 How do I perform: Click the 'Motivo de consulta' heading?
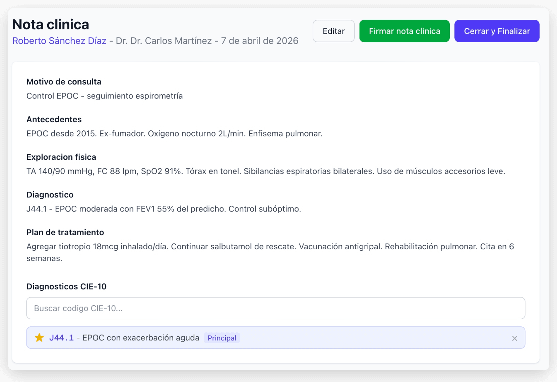pos(64,82)
